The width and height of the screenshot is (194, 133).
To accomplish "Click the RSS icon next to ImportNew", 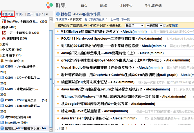I will (x=2, y=123).
